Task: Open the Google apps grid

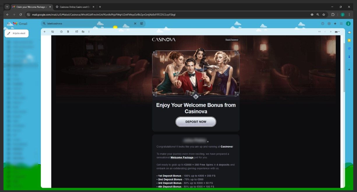Action: pos(341,23)
